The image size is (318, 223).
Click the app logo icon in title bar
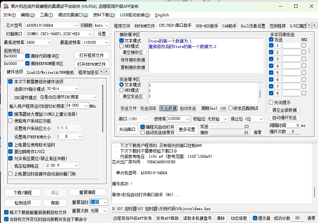[x=6, y=6]
